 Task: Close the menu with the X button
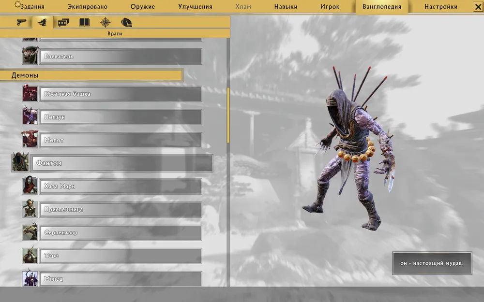(x=477, y=7)
